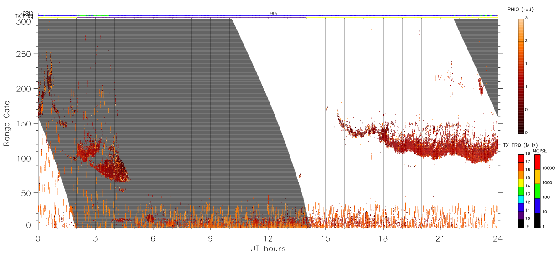Click the 'TX FRQ (MHz)' legend title
The width and height of the screenshot is (560, 258).
(520, 145)
